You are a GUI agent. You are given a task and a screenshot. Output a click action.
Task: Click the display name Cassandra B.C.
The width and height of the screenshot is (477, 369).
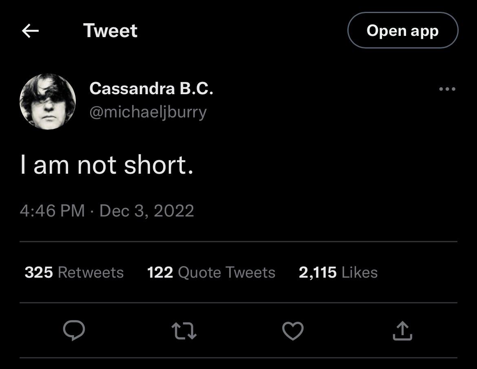(x=151, y=88)
